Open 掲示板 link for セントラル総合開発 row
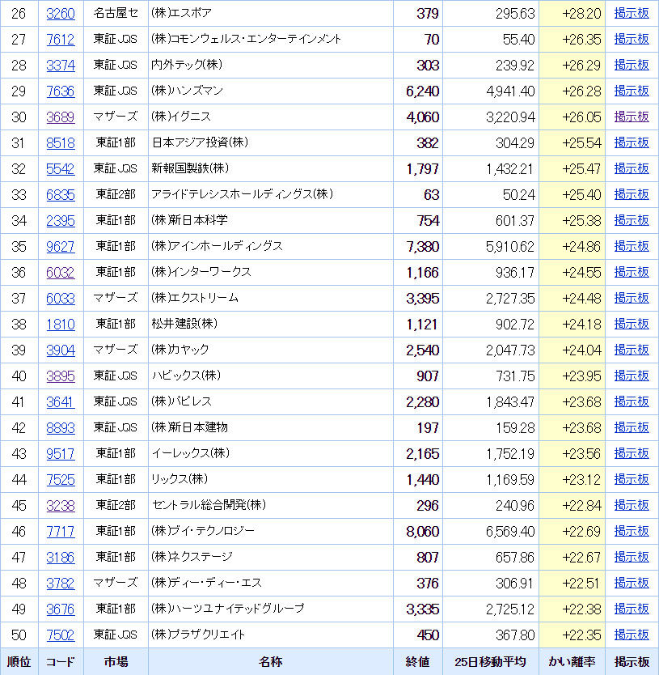 click(632, 505)
